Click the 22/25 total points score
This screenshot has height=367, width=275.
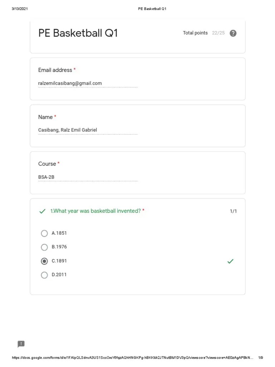click(x=218, y=33)
